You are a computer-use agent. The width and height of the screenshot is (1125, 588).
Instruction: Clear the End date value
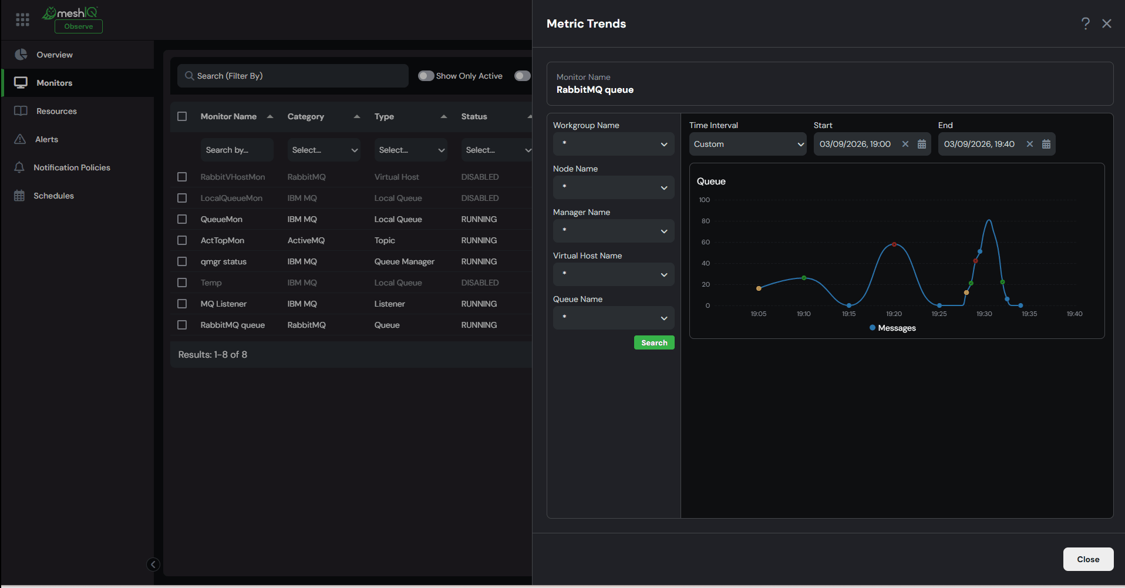click(1030, 144)
